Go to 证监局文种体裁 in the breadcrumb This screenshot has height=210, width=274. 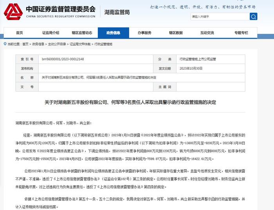tap(80, 44)
